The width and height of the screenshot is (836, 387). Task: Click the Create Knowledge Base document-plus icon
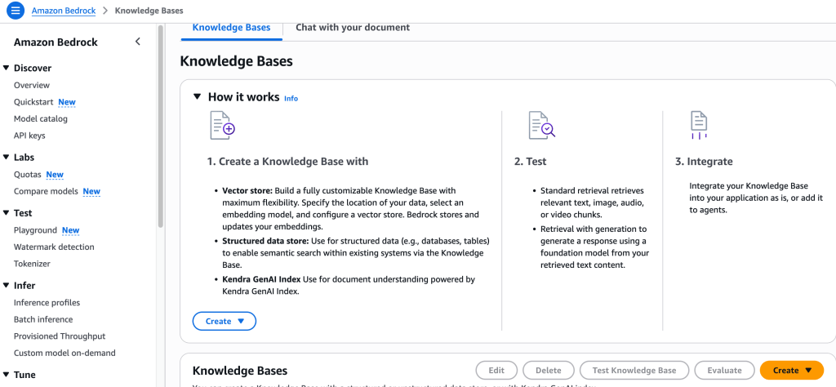point(222,126)
